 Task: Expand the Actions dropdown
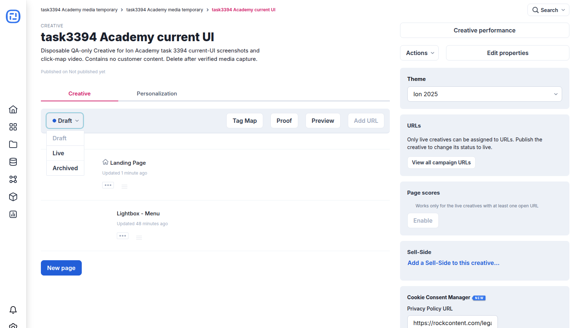pos(419,53)
